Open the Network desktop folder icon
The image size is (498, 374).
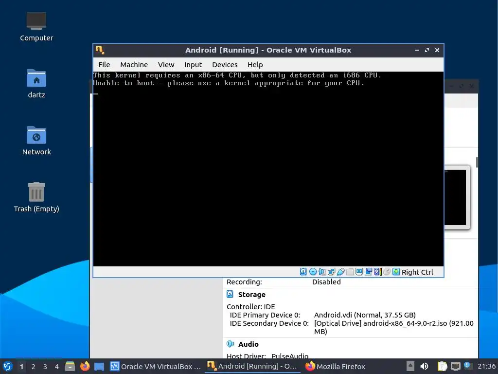[x=36, y=141]
